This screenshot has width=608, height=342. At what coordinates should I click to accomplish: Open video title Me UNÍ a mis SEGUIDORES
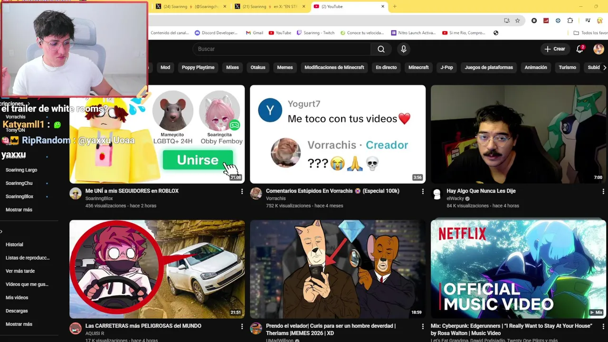pos(132,191)
